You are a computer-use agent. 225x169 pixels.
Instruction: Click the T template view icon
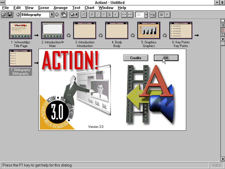click(x=223, y=34)
